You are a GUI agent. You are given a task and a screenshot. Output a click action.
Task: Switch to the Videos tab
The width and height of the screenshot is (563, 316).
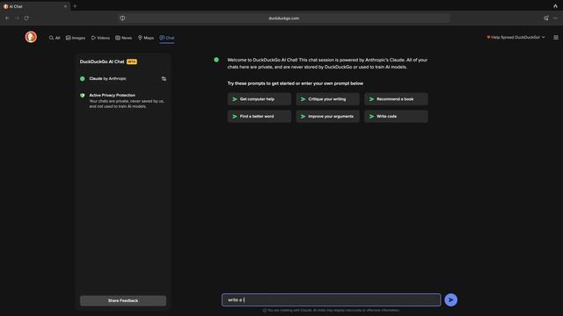click(x=100, y=38)
